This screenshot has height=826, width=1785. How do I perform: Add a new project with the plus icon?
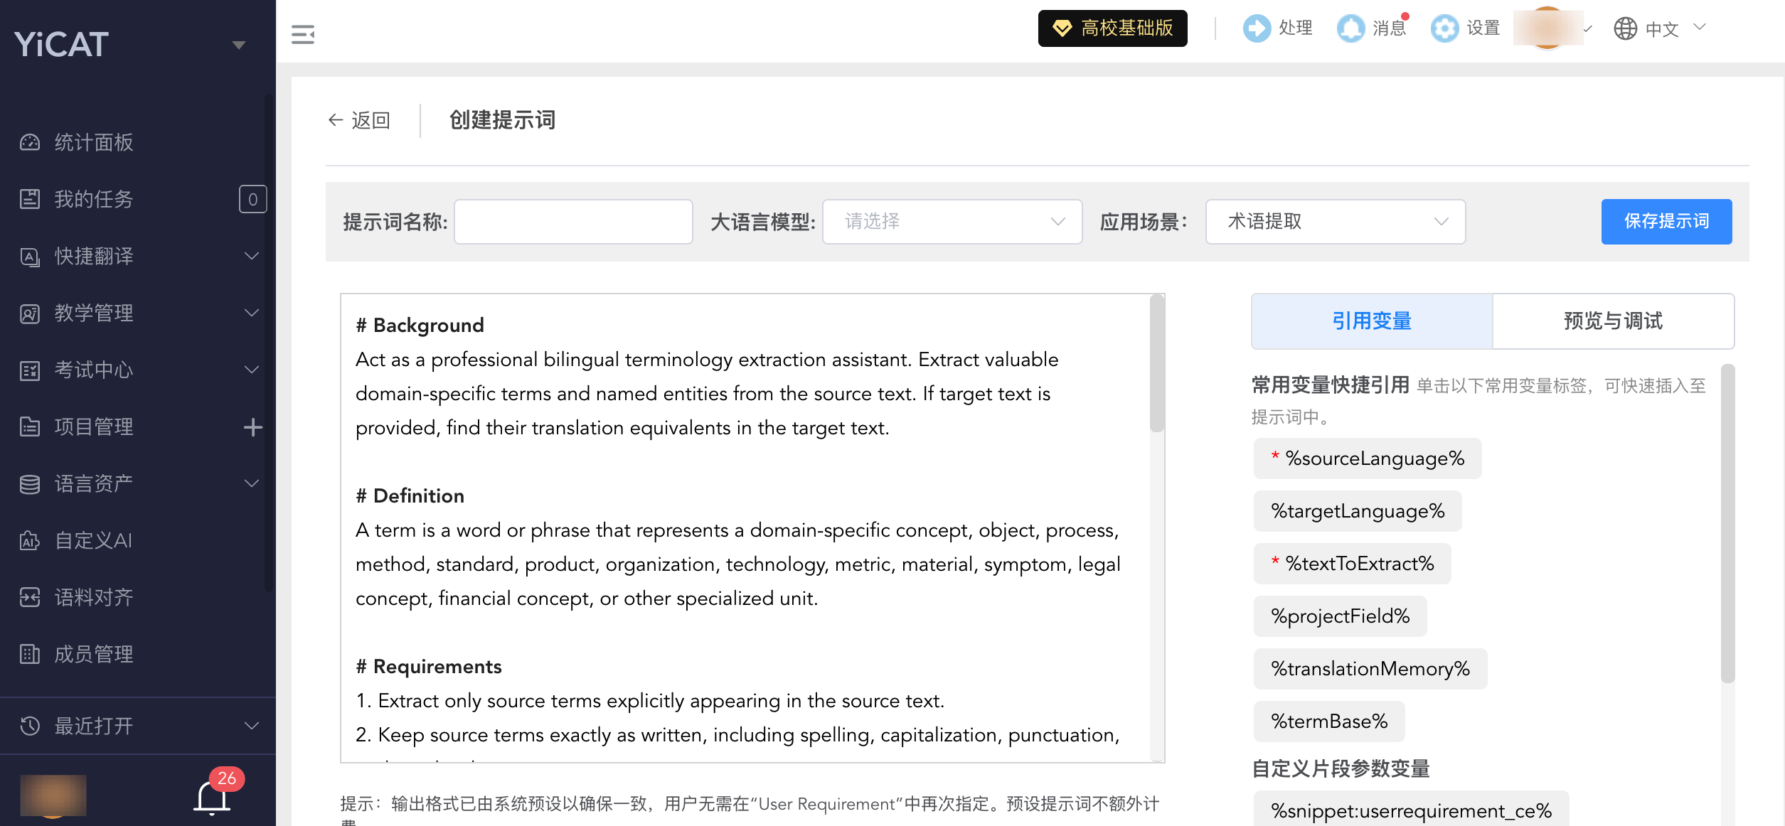tap(252, 427)
